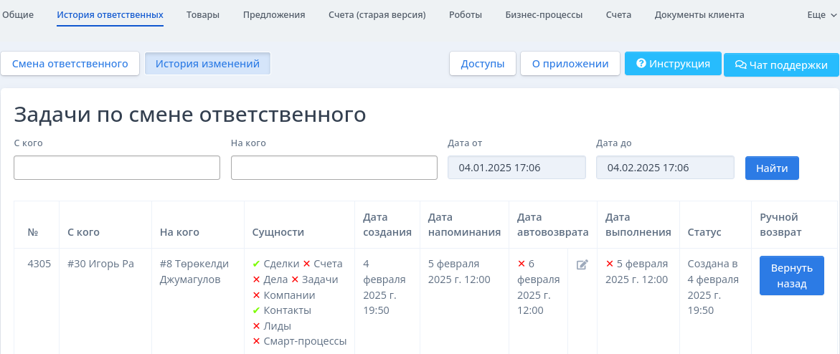Select the Смена ответственного view

tap(70, 64)
